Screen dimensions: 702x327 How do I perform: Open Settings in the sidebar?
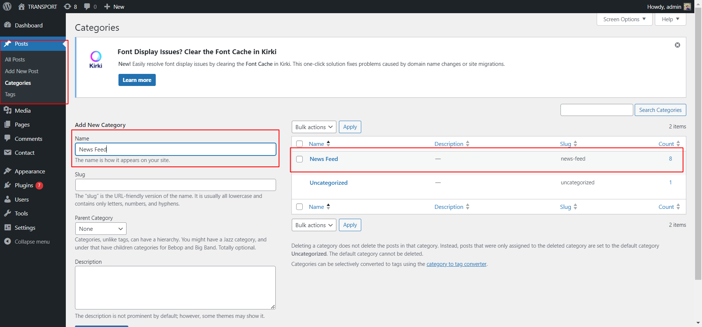[x=25, y=228]
